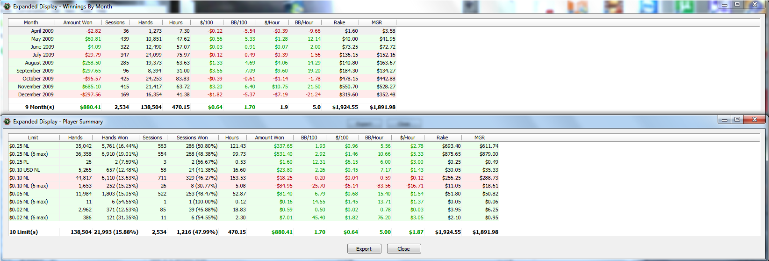Click the 9 Month(s) totals label
Image resolution: width=769 pixels, height=261 pixels.
(x=40, y=107)
